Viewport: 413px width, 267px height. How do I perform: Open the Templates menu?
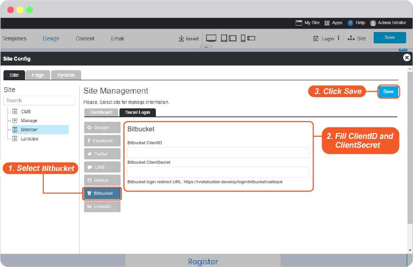(x=14, y=38)
